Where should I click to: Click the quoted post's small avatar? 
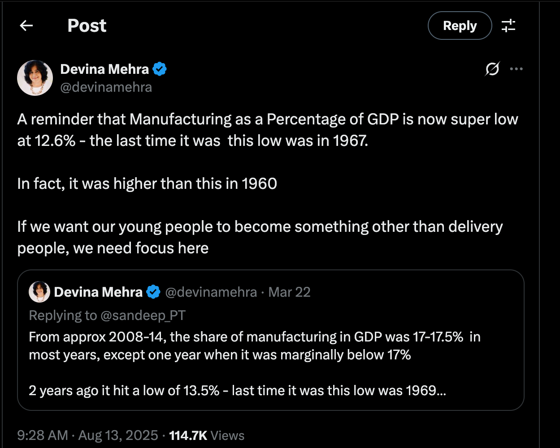(39, 292)
